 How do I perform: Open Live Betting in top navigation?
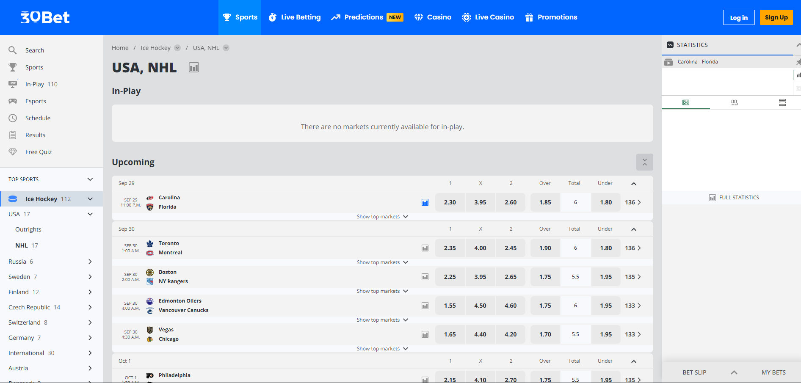[295, 17]
